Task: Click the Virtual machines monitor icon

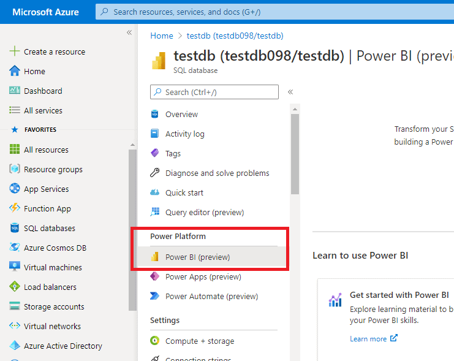Action: pyautogui.click(x=15, y=267)
